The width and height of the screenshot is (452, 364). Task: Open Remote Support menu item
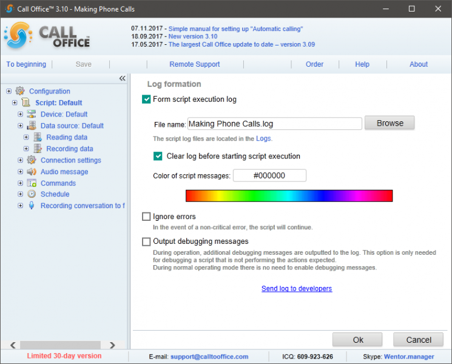click(195, 64)
